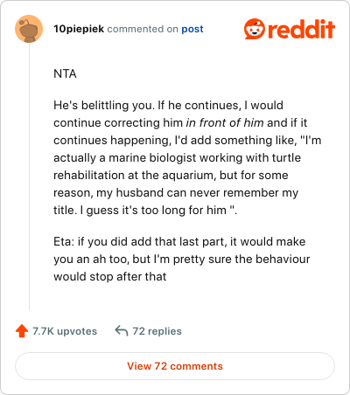Click the '7.7K upvotes' label
The height and width of the screenshot is (395, 350).
(65, 331)
